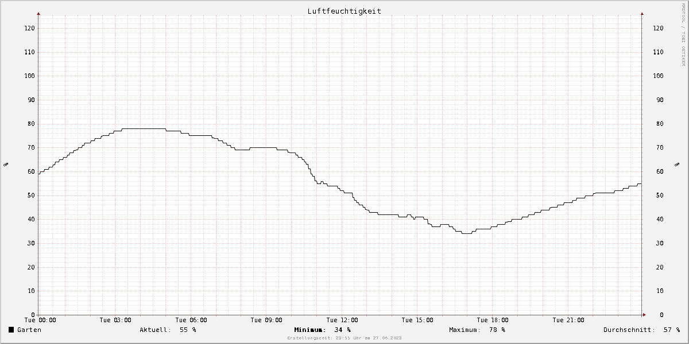
Task: Click the 50 label on the left axis
Action: [x=31, y=196]
